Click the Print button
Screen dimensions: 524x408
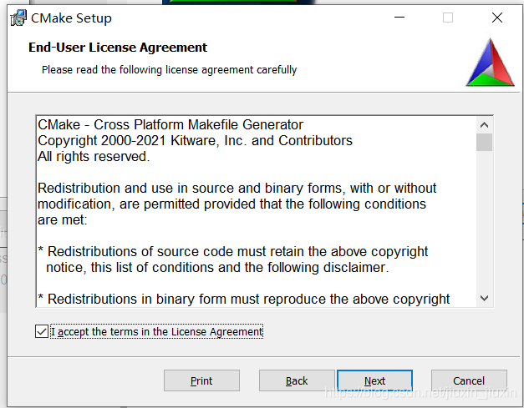click(201, 380)
